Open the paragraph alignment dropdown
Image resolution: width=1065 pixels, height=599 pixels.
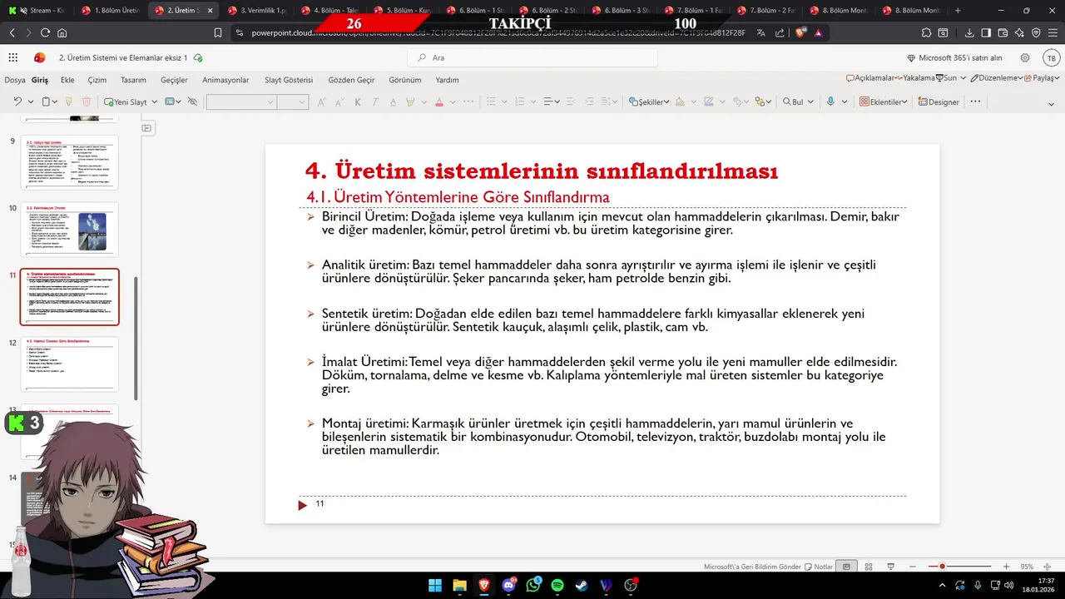click(x=552, y=101)
